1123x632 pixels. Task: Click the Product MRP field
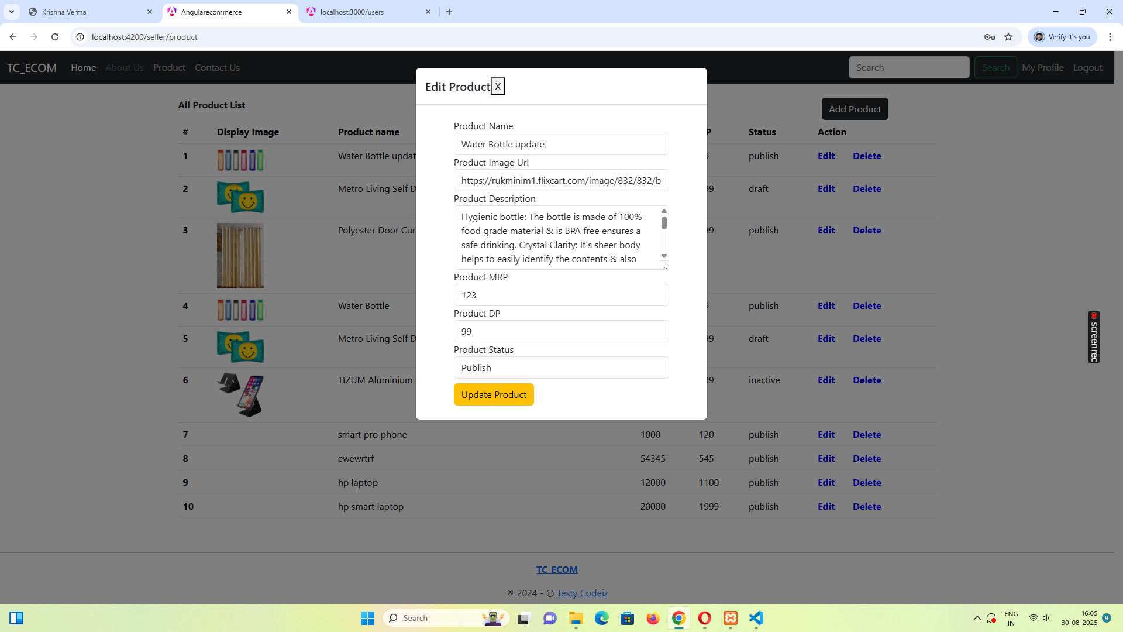tap(561, 295)
